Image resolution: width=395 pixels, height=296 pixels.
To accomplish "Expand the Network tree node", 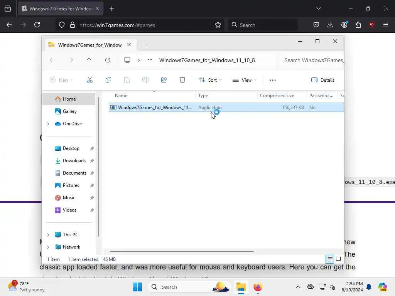I will pyautogui.click(x=48, y=247).
